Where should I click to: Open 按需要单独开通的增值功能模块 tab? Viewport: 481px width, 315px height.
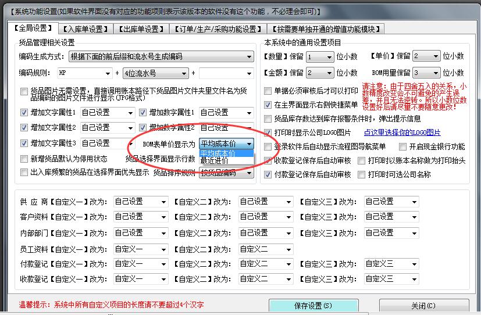click(x=326, y=29)
